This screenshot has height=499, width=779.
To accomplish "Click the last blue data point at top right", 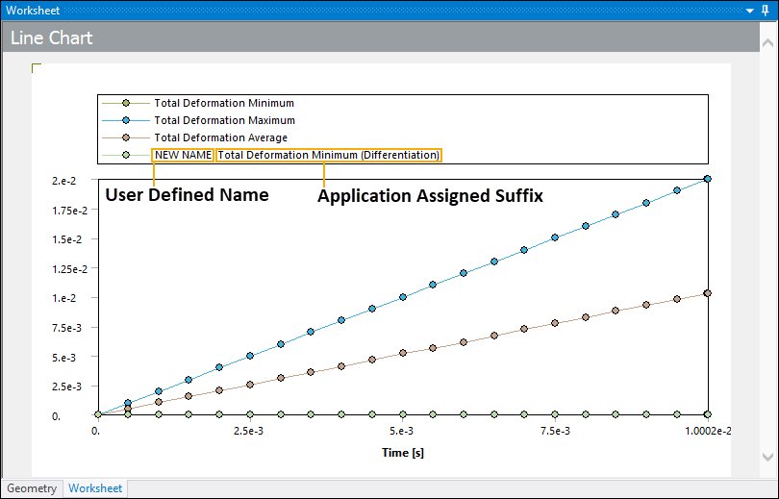I will click(x=708, y=179).
